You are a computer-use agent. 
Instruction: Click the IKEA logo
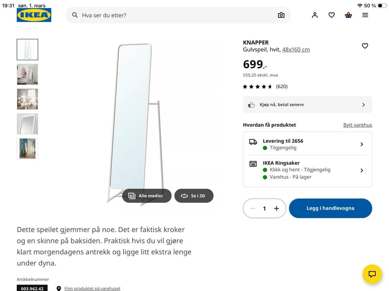34,15
